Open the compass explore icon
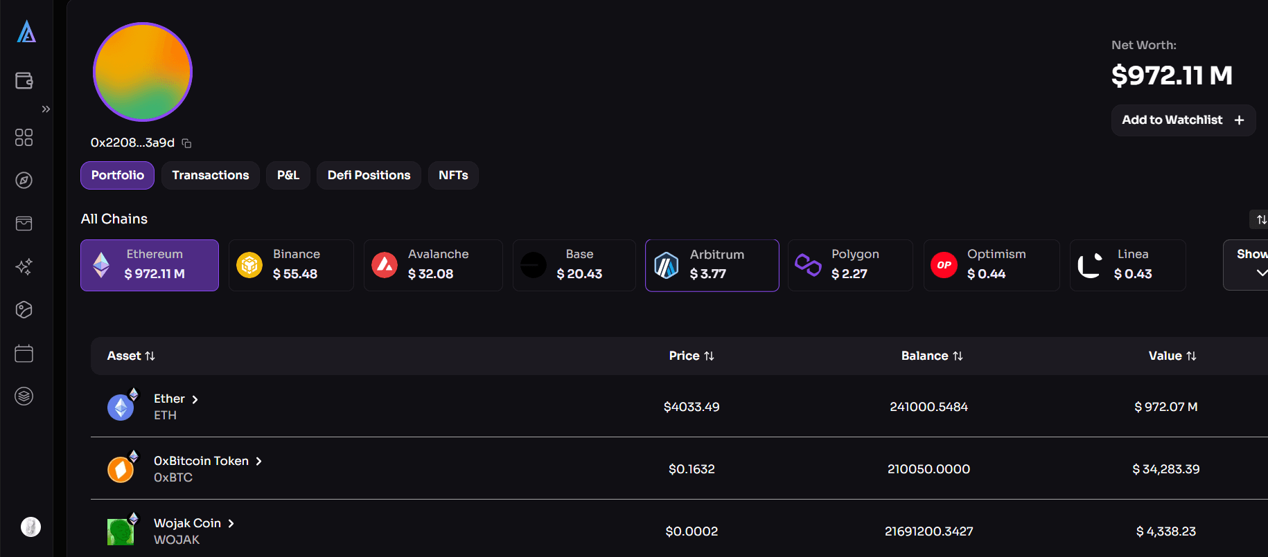 coord(24,181)
